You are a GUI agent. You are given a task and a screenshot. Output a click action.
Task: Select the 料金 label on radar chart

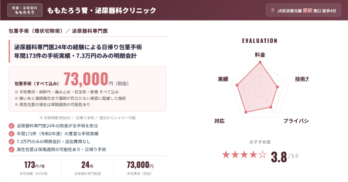pos(260,55)
